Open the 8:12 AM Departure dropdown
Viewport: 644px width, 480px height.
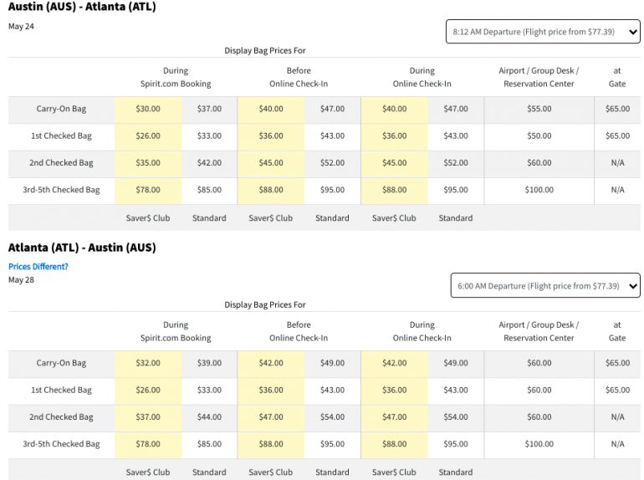[542, 32]
